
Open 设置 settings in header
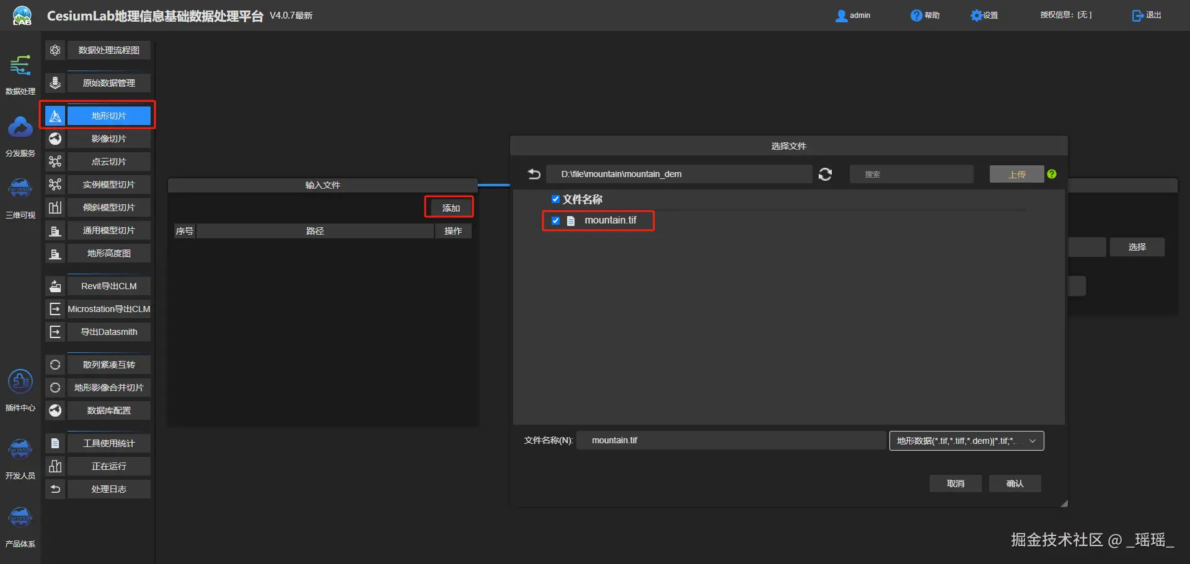(x=984, y=15)
